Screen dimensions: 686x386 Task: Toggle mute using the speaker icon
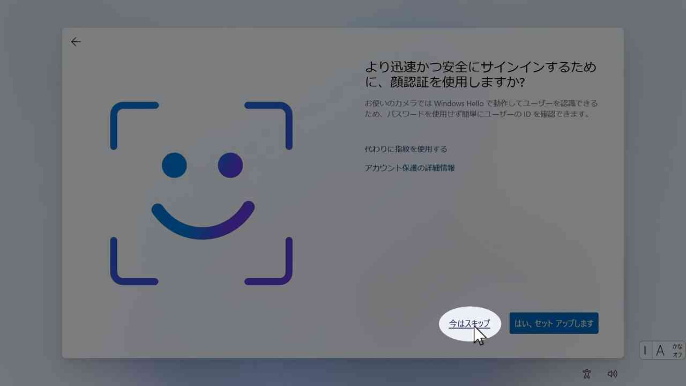[x=612, y=374]
